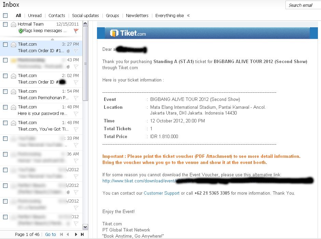Select the Hotmail Team message checkbox
The image size is (321, 239).
point(5,24)
